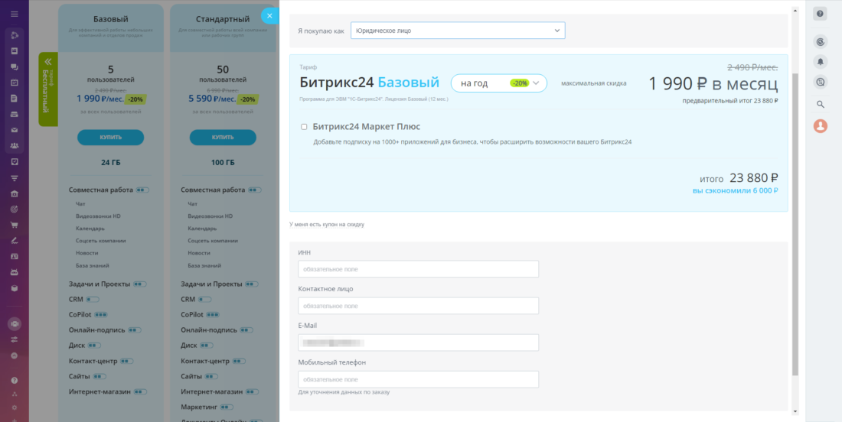Open the hamburger main menu
842x422 pixels.
point(15,14)
